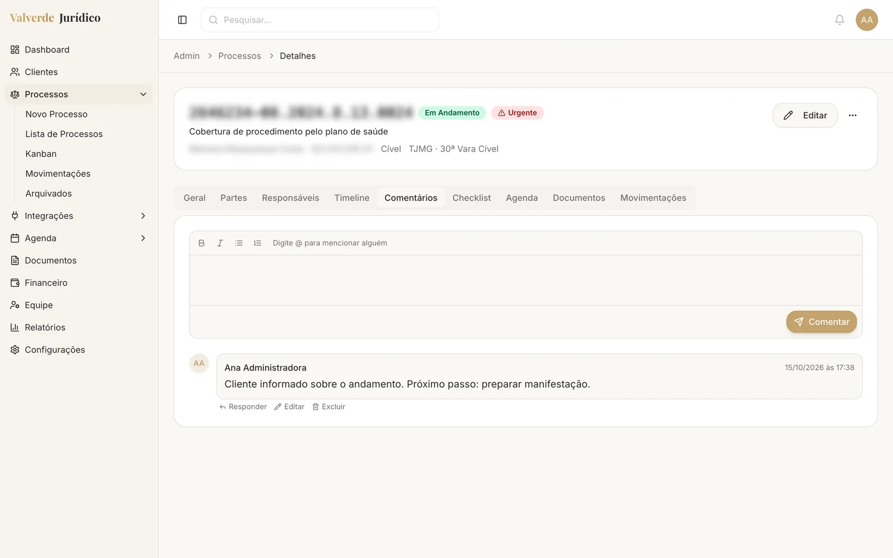Open the Movimentações tab of the process

tap(653, 198)
